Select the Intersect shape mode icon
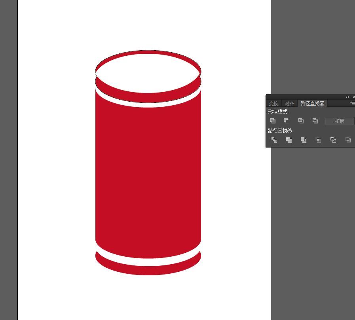Screen dimensions: 355x320 coord(301,121)
